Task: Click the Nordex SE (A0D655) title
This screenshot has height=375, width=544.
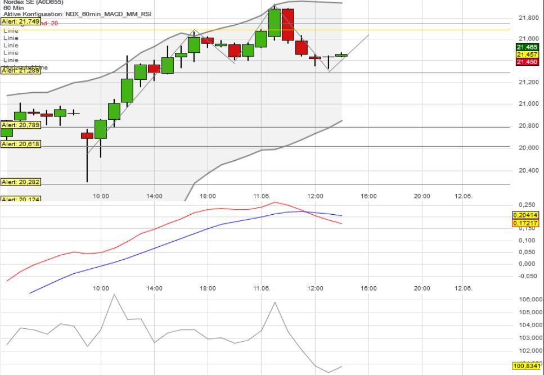Action: (34, 2)
